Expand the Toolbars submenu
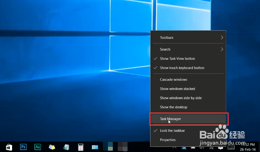 [188, 38]
